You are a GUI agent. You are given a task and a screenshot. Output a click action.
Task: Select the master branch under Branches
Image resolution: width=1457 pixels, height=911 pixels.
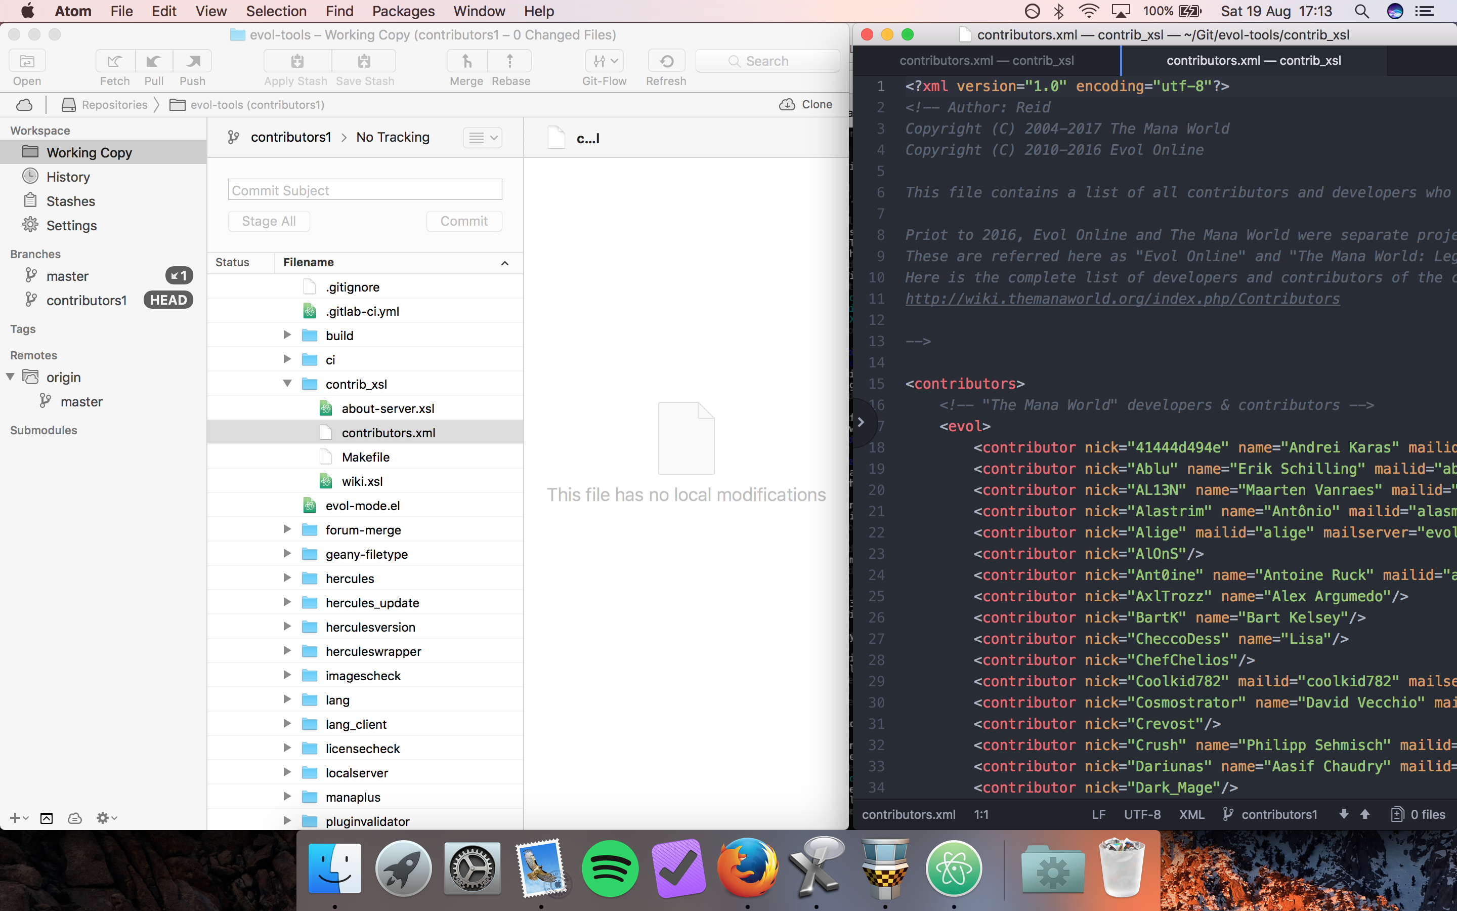[x=103, y=275]
